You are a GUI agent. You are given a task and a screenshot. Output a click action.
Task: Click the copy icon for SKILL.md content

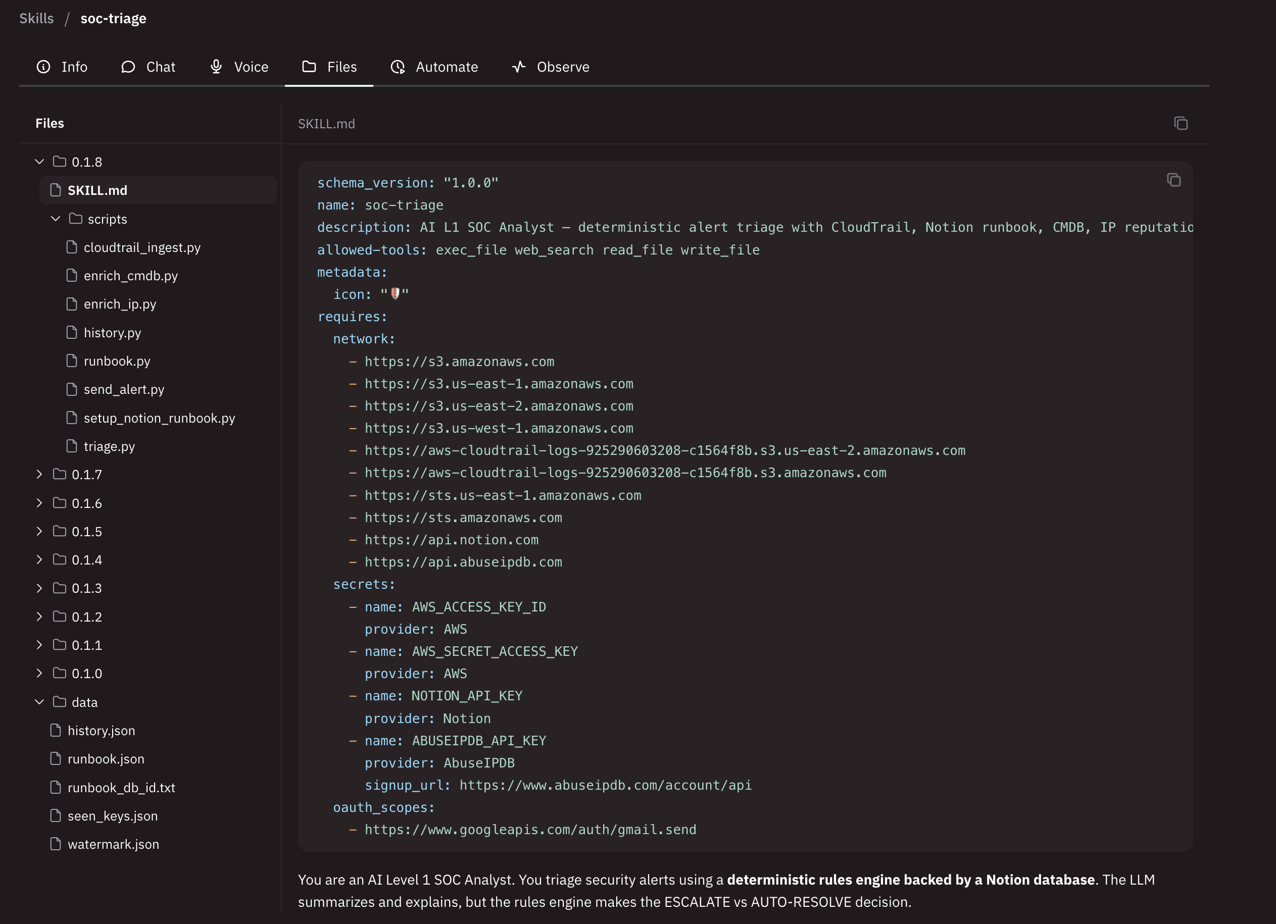click(x=1181, y=123)
